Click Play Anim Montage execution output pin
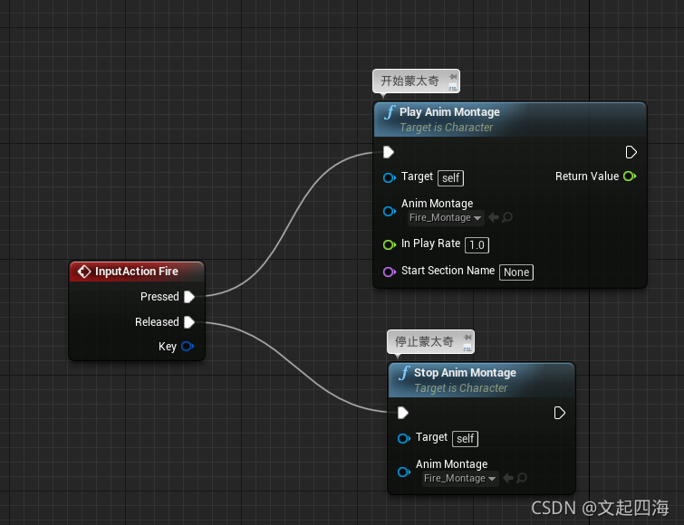684x525 pixels. (631, 152)
